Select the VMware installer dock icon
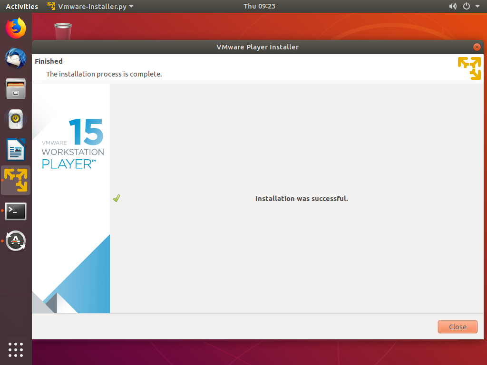487x365 pixels. (x=16, y=180)
